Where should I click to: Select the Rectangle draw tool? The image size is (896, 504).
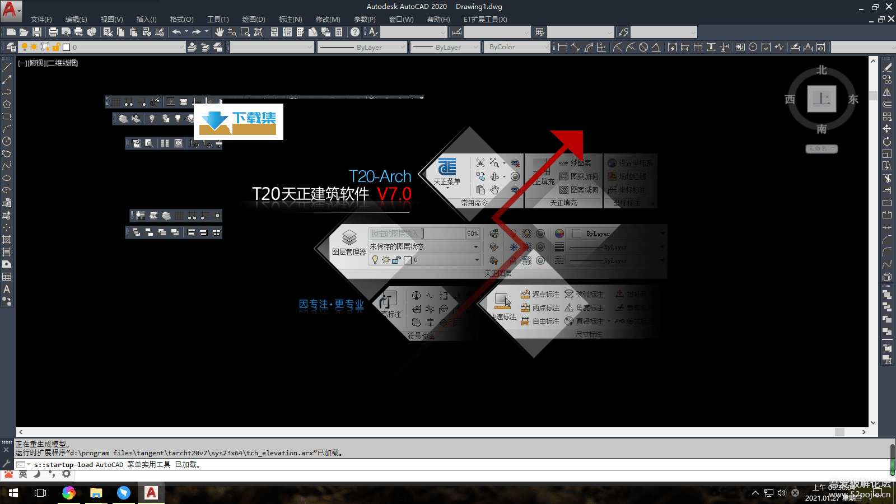pos(7,116)
